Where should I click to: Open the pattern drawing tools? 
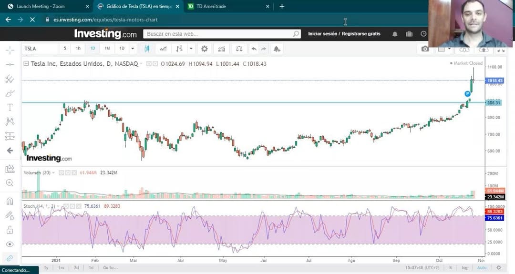pos(10,122)
